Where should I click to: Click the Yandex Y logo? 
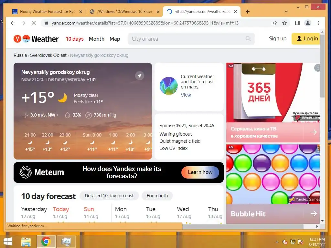tap(17, 39)
